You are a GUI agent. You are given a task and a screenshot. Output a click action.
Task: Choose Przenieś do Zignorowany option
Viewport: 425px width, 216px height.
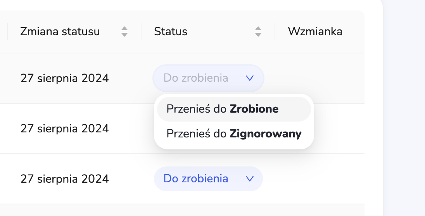[233, 134]
